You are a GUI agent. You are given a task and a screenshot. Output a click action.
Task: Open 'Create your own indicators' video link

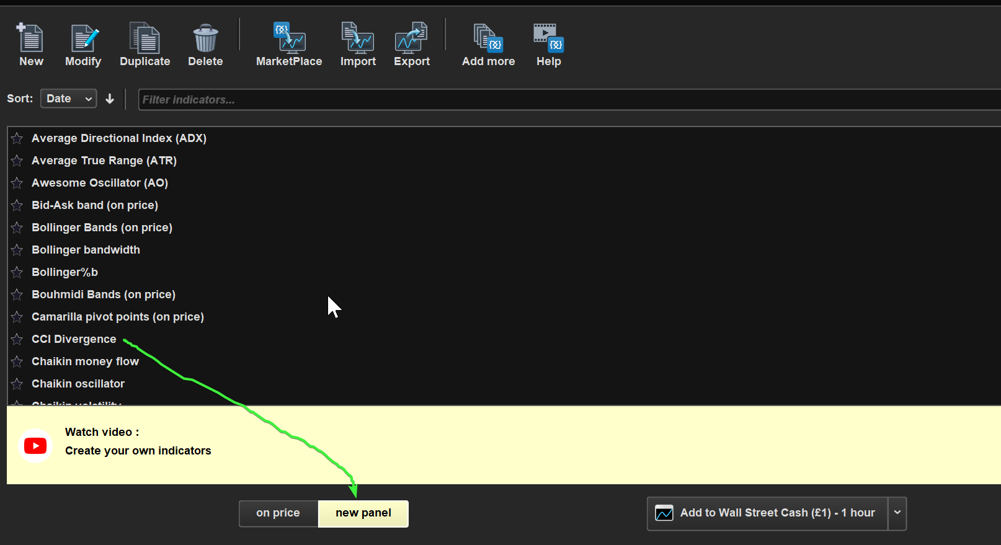(x=138, y=451)
